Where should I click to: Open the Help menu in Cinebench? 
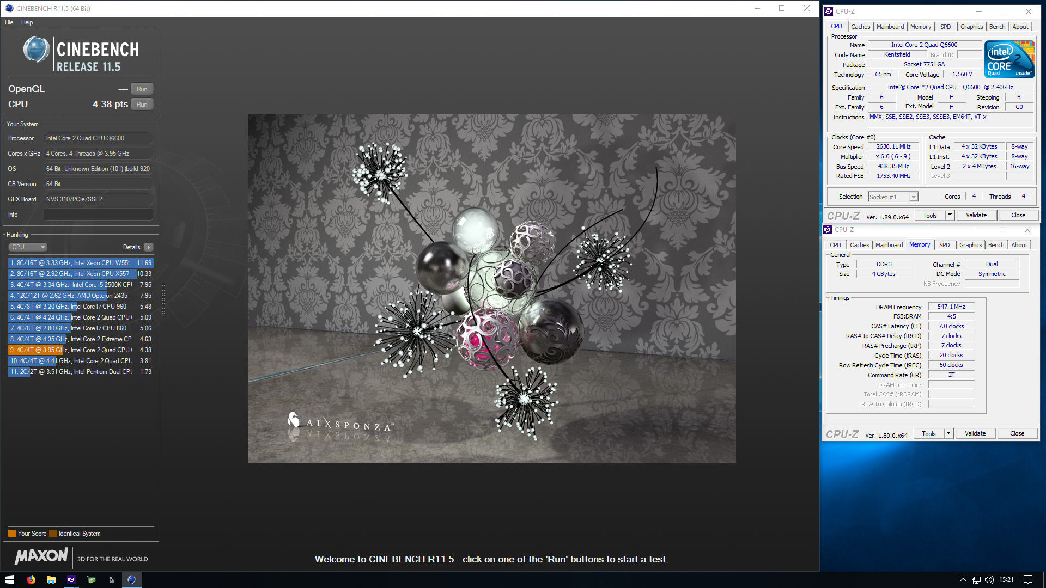coord(27,22)
